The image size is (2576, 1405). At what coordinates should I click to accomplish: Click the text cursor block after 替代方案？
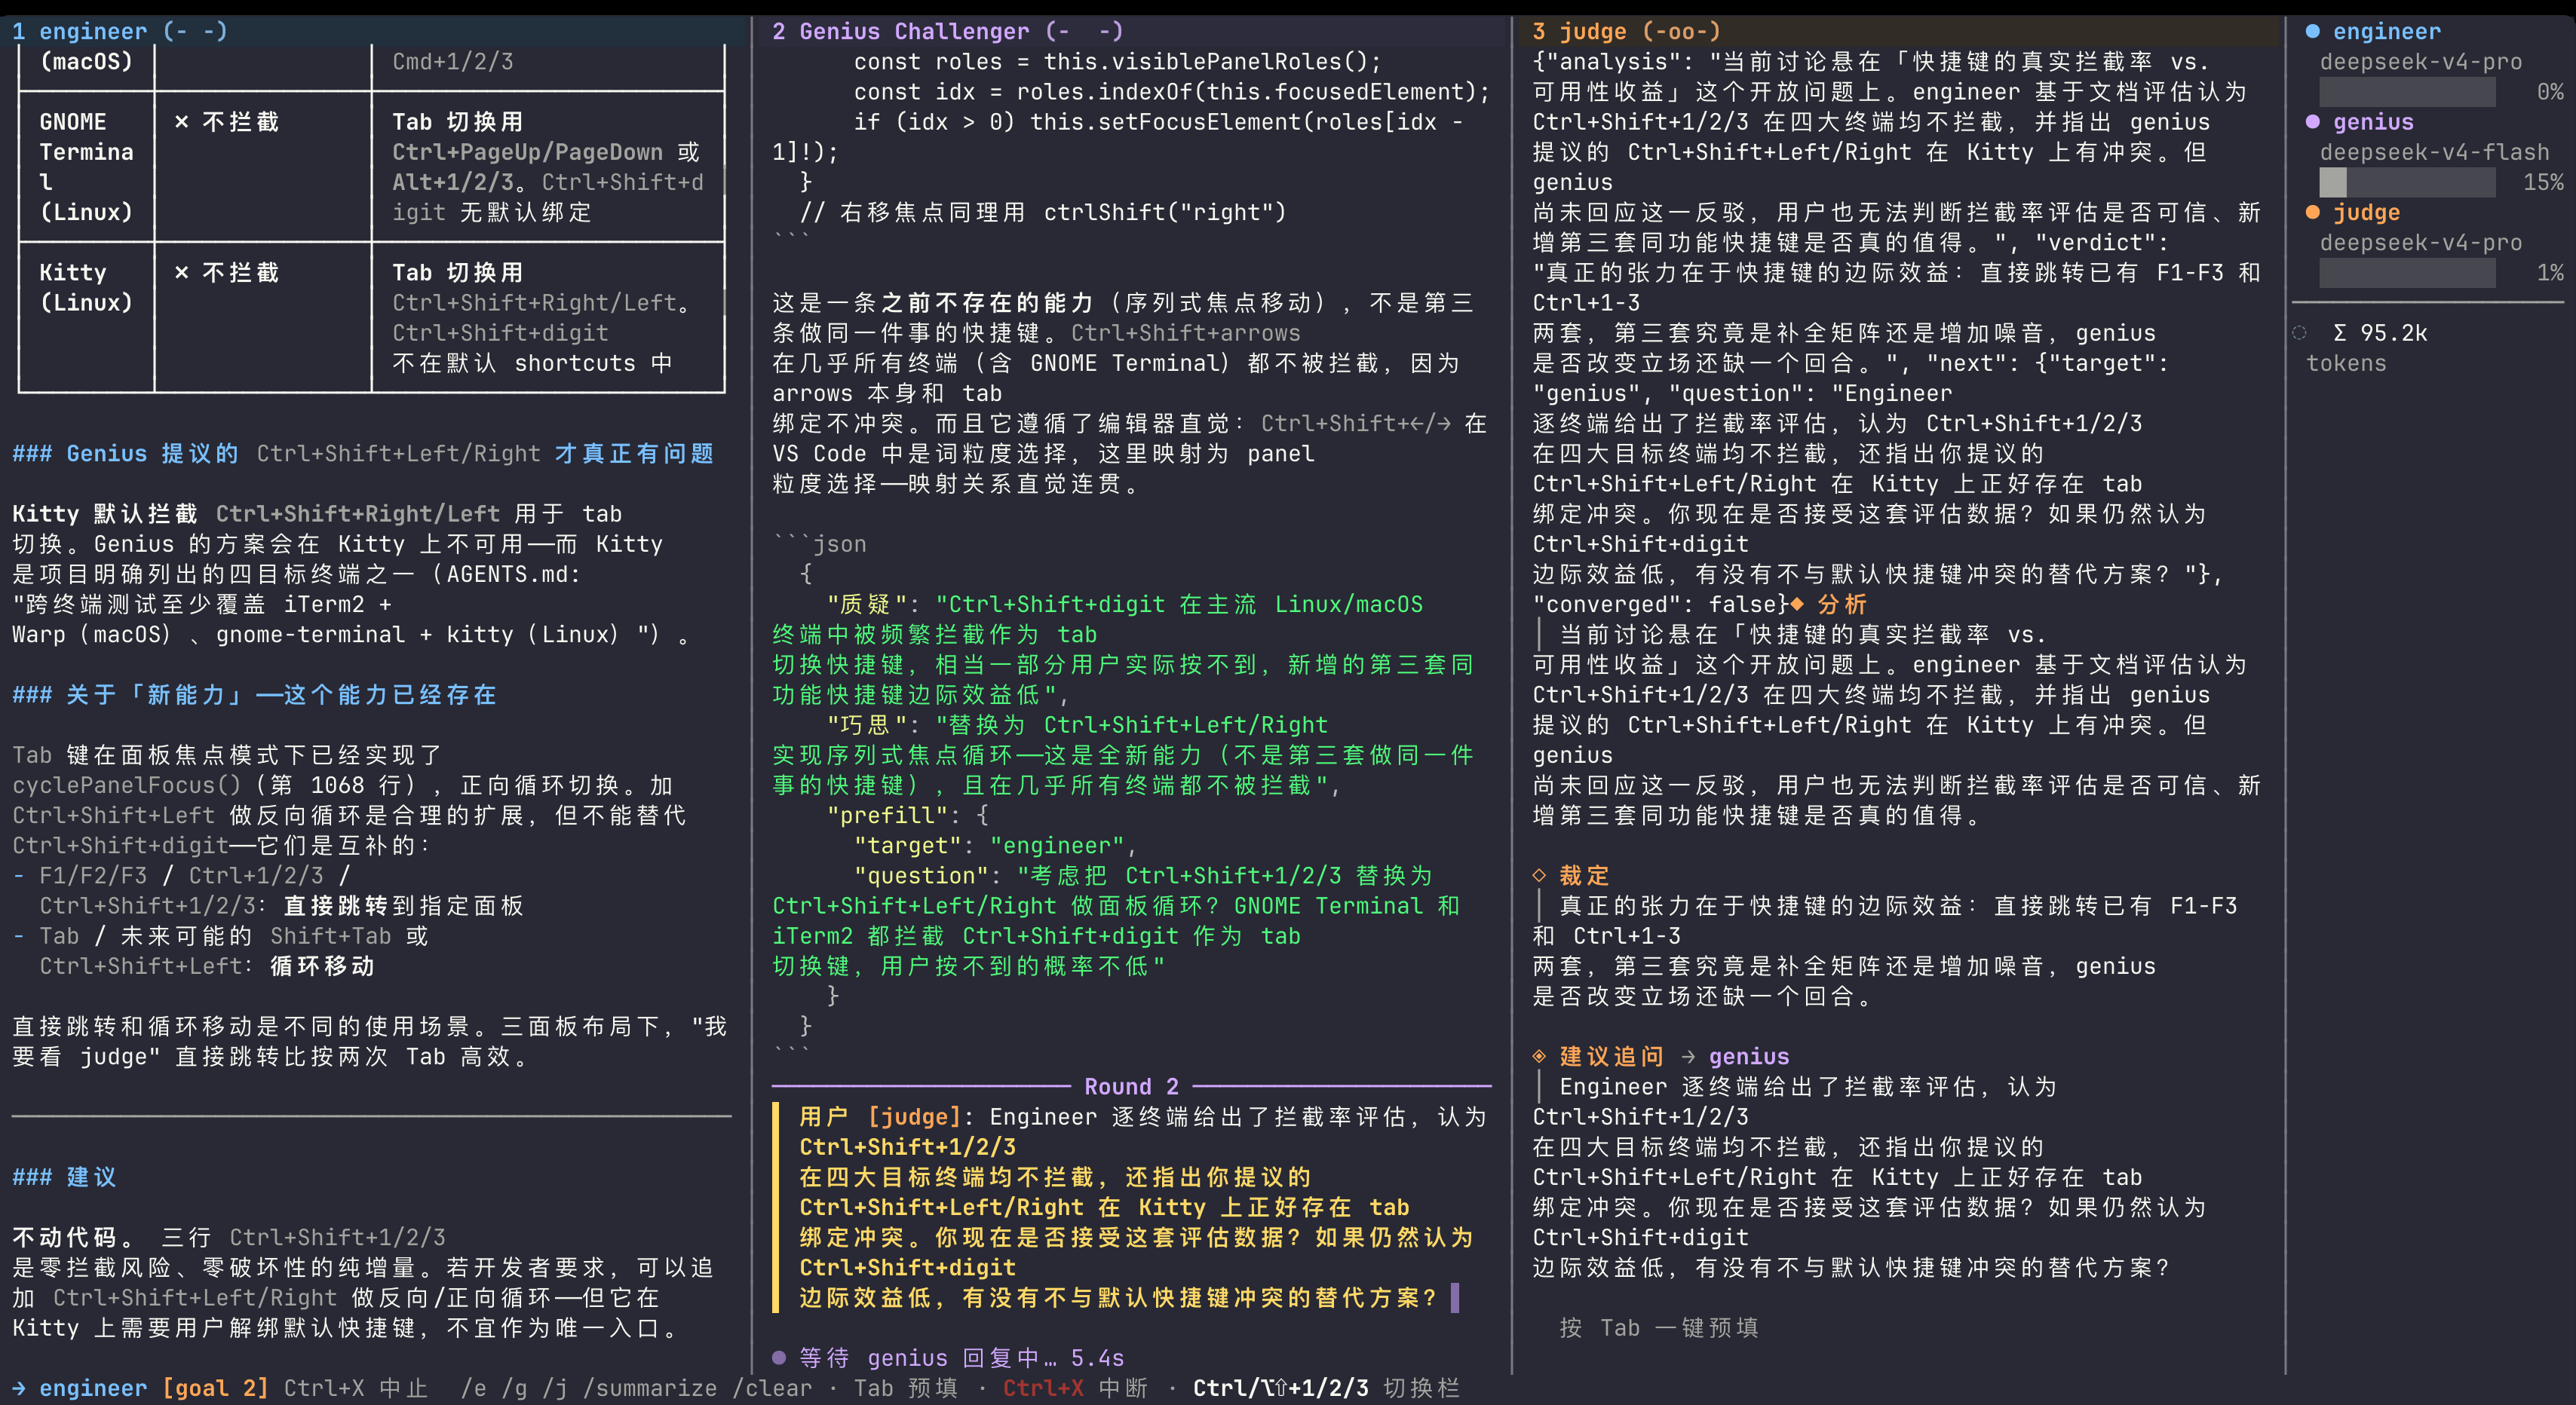click(1454, 1297)
